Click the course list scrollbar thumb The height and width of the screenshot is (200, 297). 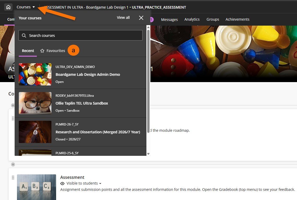[148, 81]
